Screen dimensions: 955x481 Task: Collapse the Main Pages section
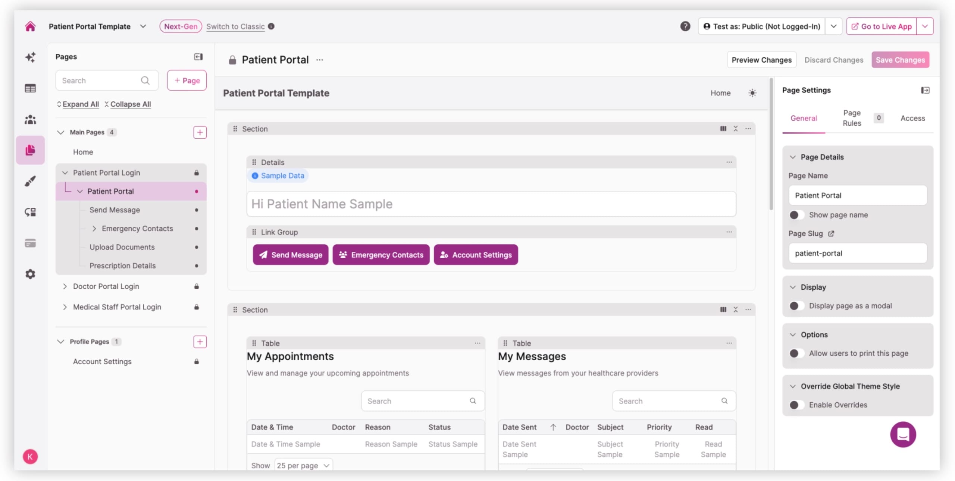click(61, 132)
